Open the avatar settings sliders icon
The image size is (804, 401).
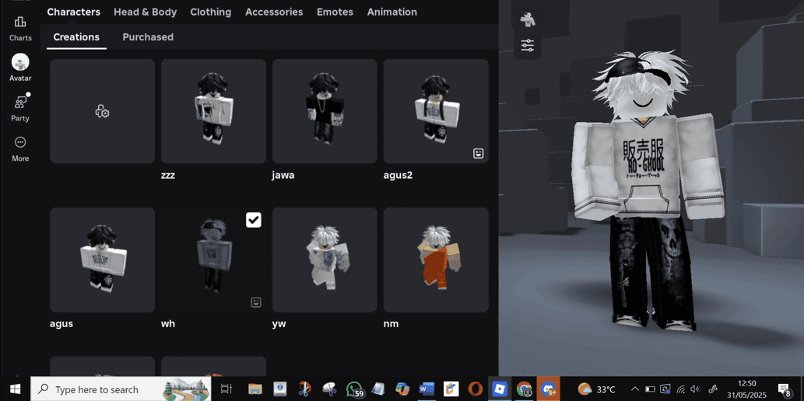[527, 46]
